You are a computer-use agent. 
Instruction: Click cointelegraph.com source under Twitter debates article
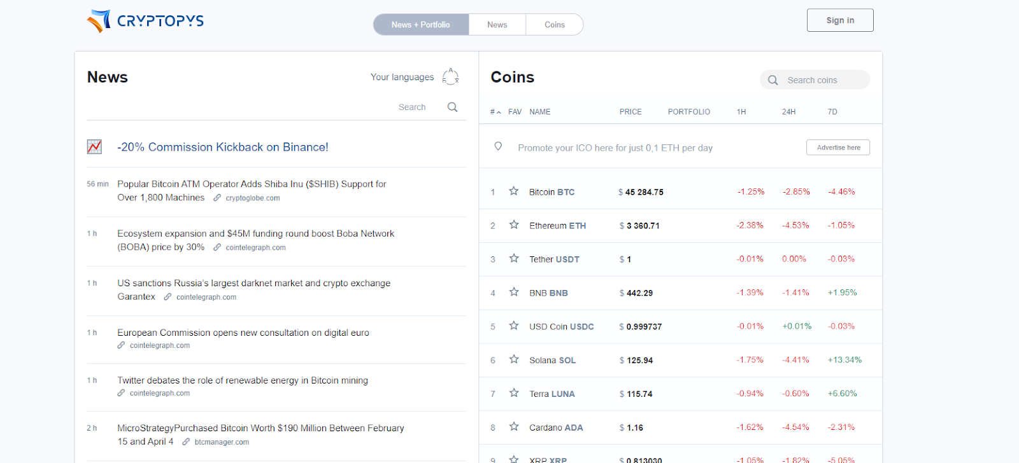(160, 393)
